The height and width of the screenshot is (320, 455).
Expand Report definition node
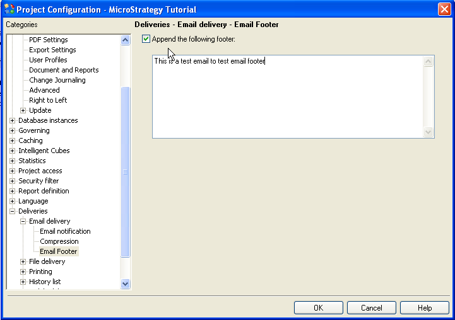(12, 191)
